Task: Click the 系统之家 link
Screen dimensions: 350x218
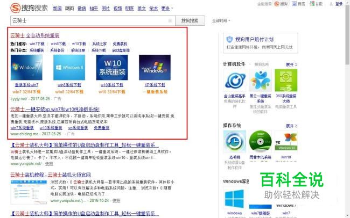Action: pos(100,43)
